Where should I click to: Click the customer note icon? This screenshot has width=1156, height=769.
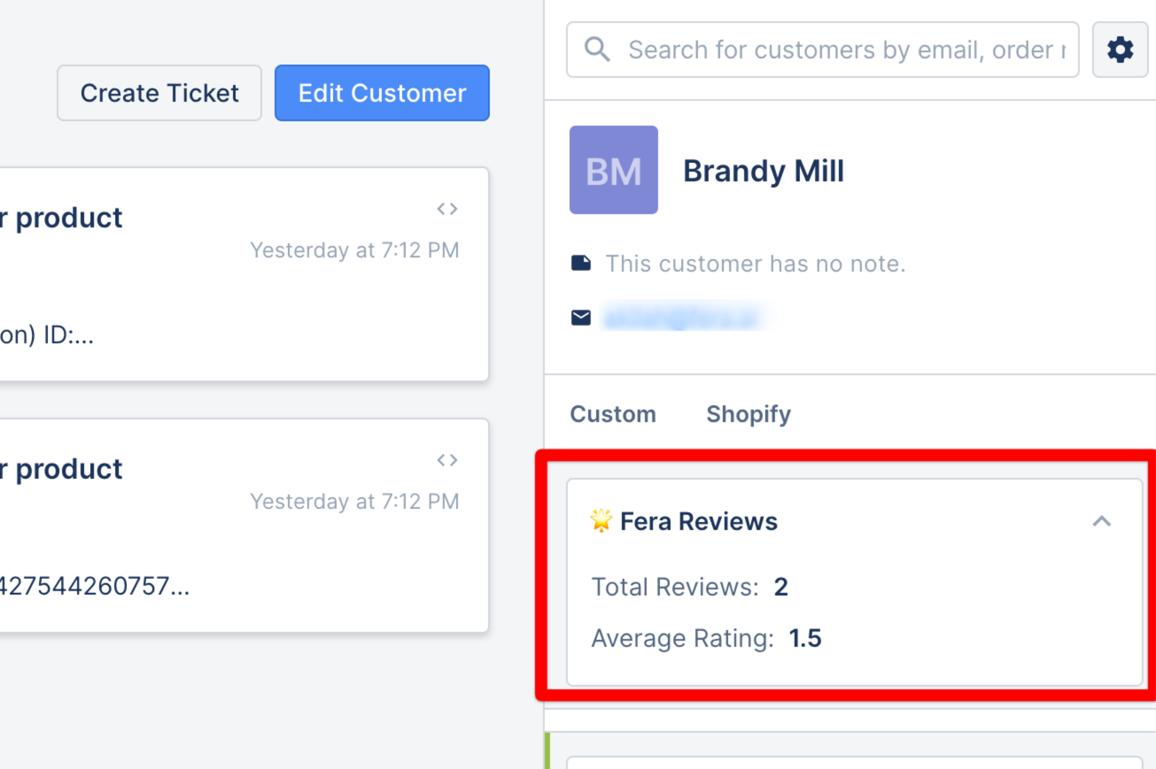tap(581, 263)
